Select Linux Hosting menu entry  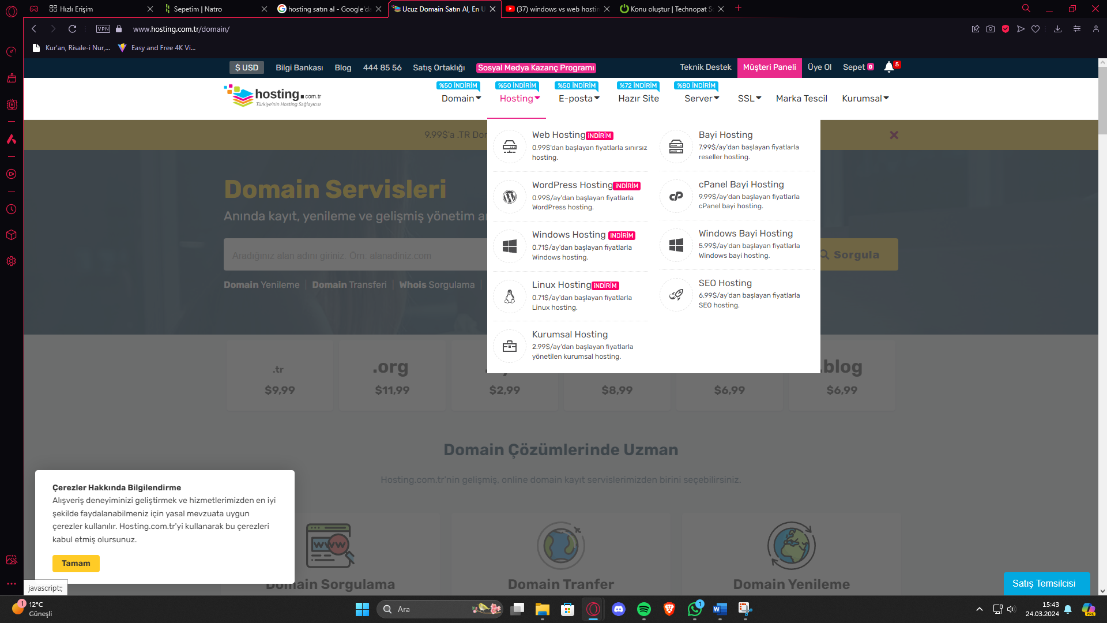pos(561,285)
